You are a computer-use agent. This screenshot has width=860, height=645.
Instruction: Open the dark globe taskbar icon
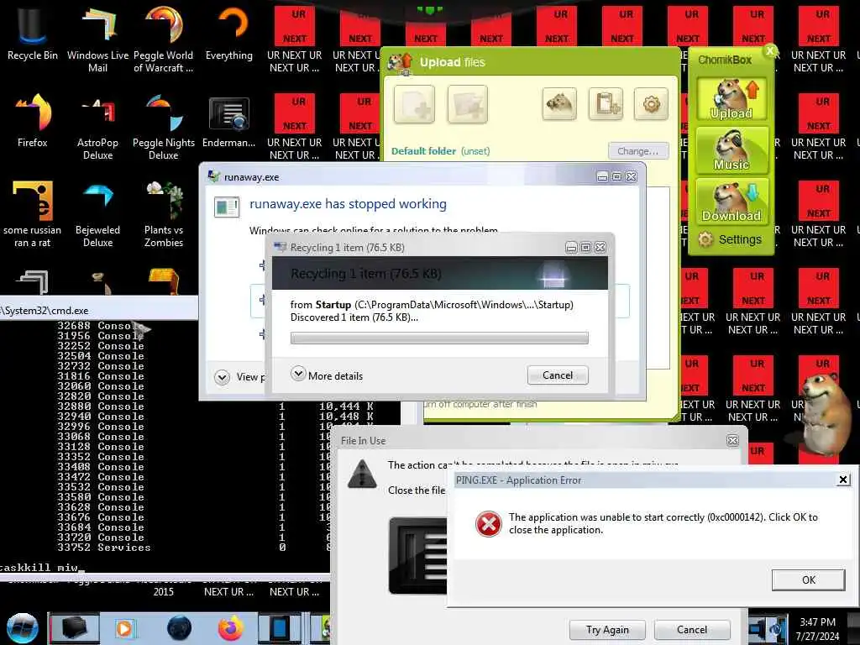tap(180, 628)
